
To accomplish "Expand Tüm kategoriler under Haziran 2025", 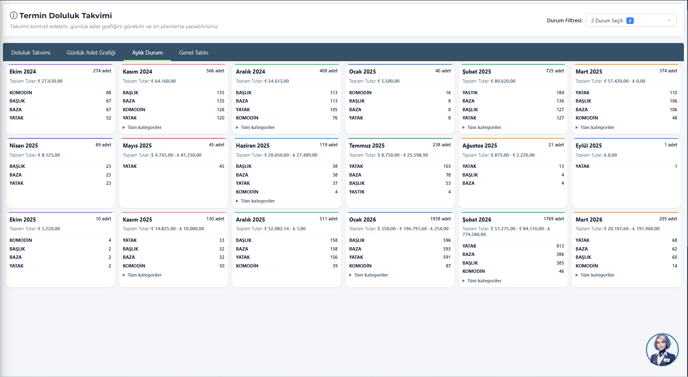I will (x=257, y=201).
